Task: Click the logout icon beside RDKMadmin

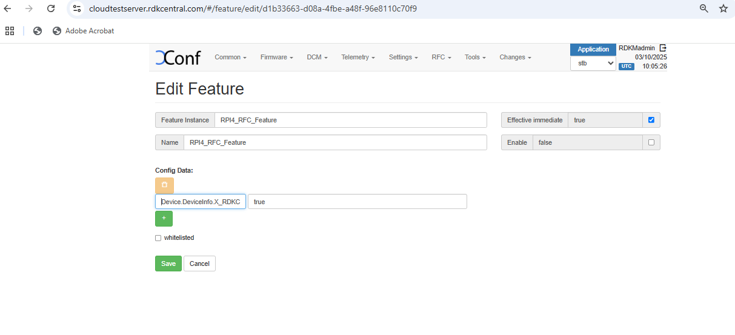Action: tap(663, 48)
